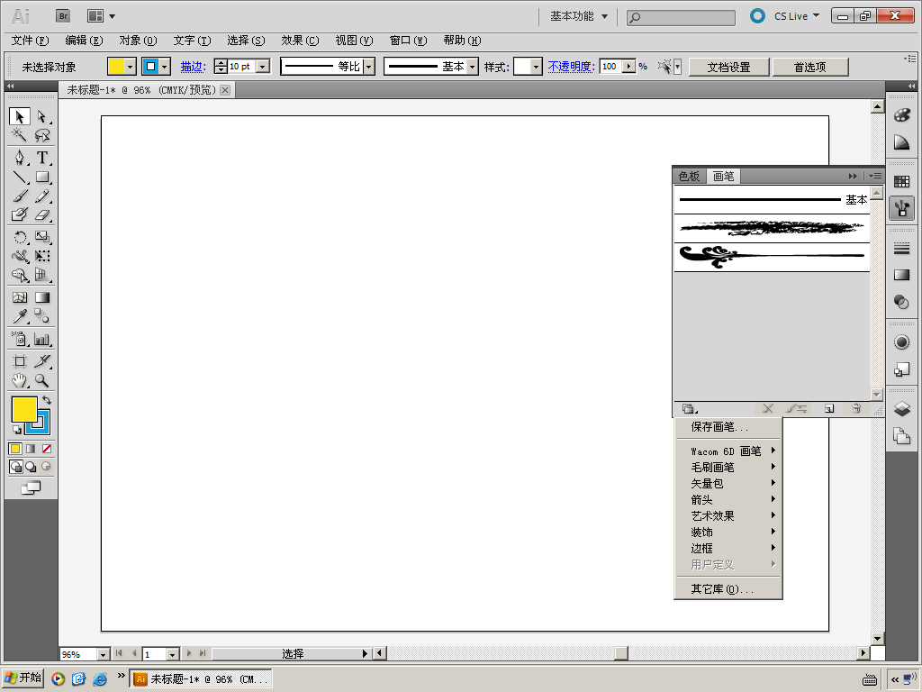Select the Zoom tool

(x=41, y=380)
